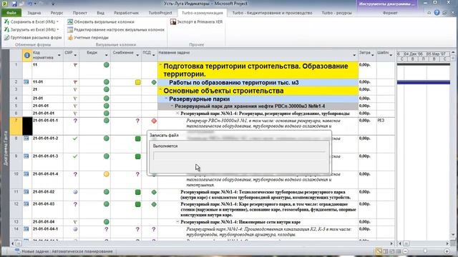The width and height of the screenshot is (458, 257).
Task: Collapse the Инженерные сети внутри каре task
Action: (177, 222)
